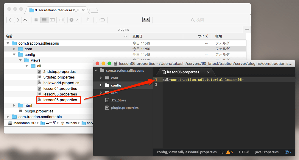This screenshot has height=160, width=299.
Task: Click the Share toolbar icon
Action: [88, 20]
